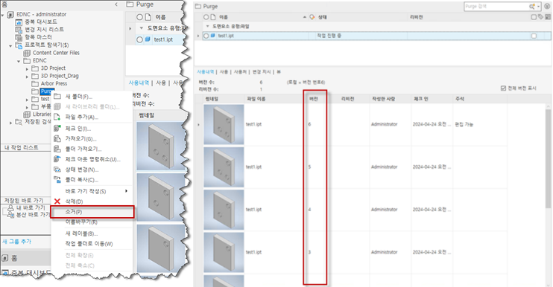The height and width of the screenshot is (287, 553).
Task: Click the Check In icon in context menu
Action: (x=57, y=129)
